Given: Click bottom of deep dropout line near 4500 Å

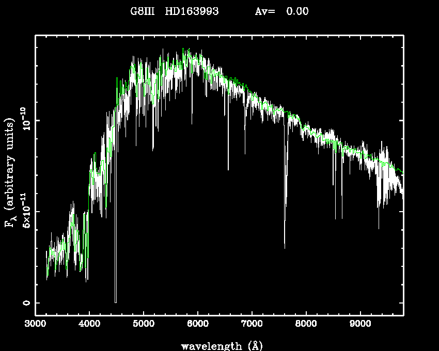Looking at the screenshot, I should coord(116,301).
